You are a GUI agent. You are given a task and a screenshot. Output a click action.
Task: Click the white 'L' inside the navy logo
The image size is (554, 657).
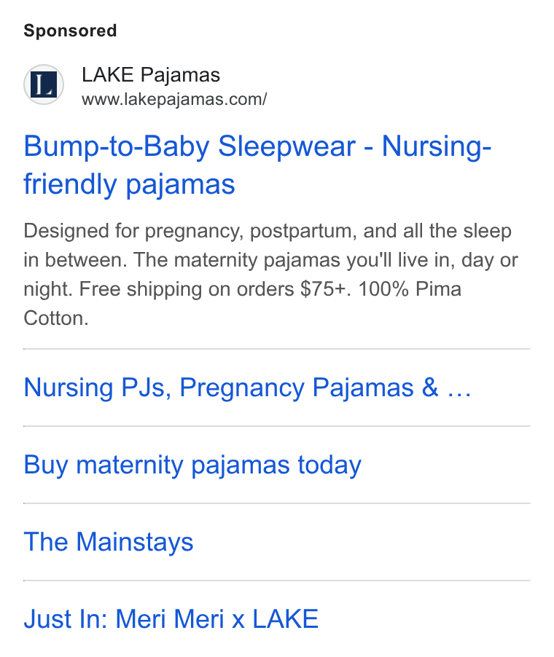pyautogui.click(x=43, y=84)
